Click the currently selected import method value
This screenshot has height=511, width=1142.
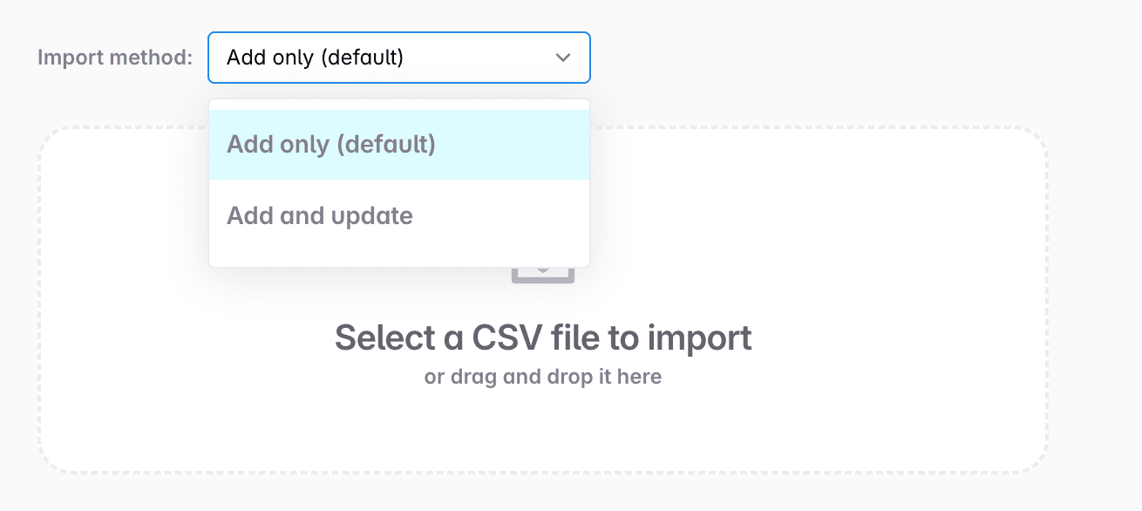[x=314, y=57]
